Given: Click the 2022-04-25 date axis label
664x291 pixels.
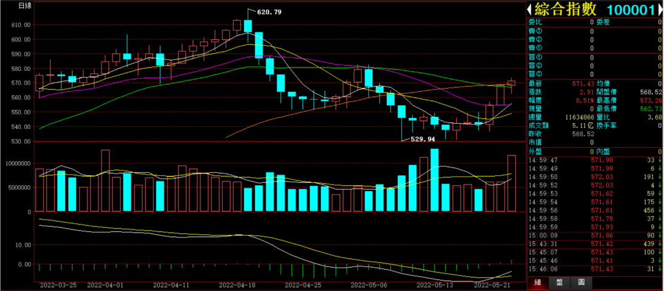Looking at the screenshot, I should (x=303, y=285).
